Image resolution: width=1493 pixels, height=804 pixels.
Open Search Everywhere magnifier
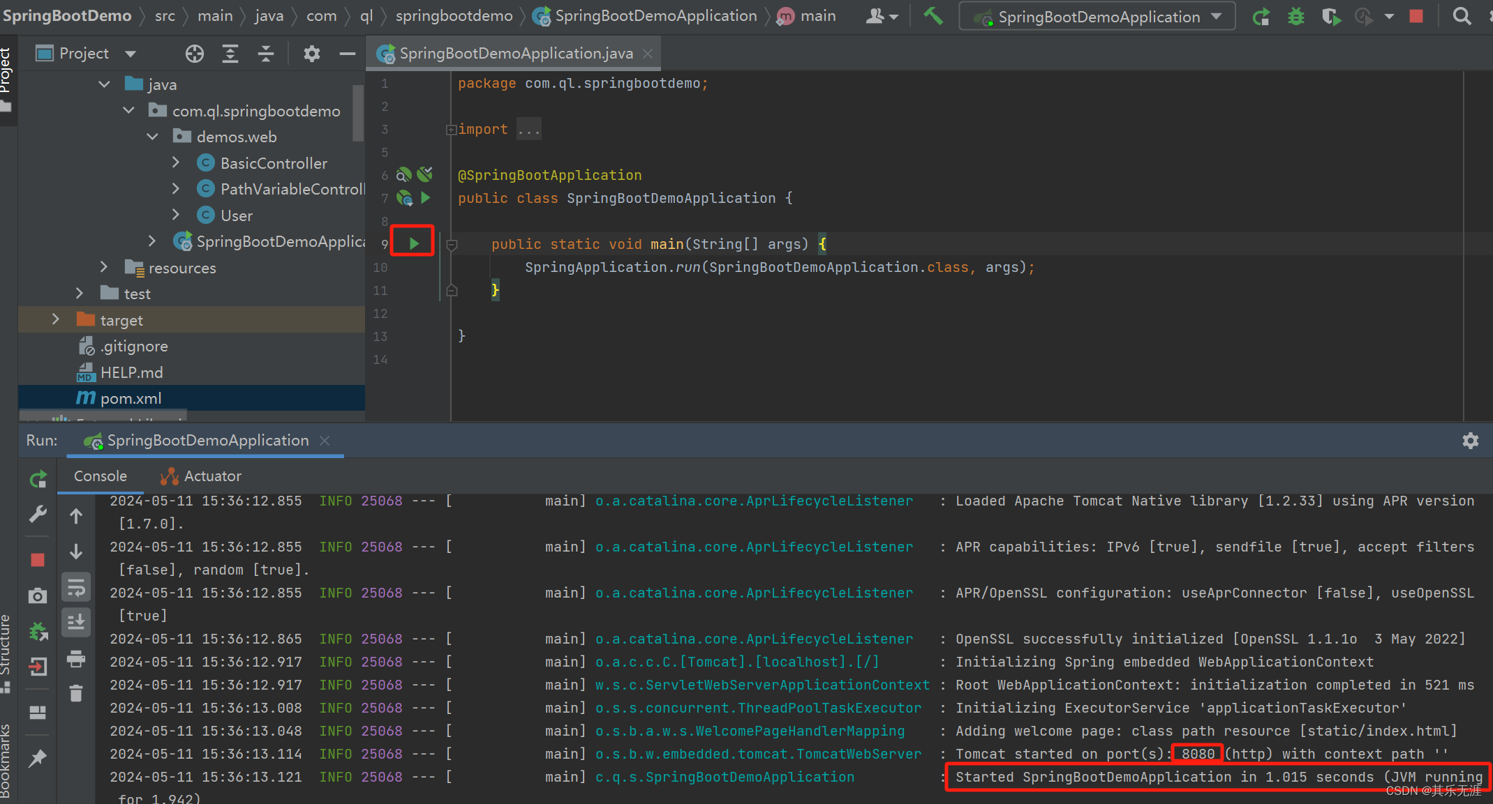pyautogui.click(x=1462, y=16)
